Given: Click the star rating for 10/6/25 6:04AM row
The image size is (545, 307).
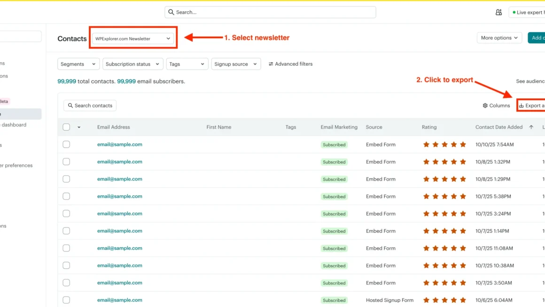Looking at the screenshot, I should click(444, 300).
